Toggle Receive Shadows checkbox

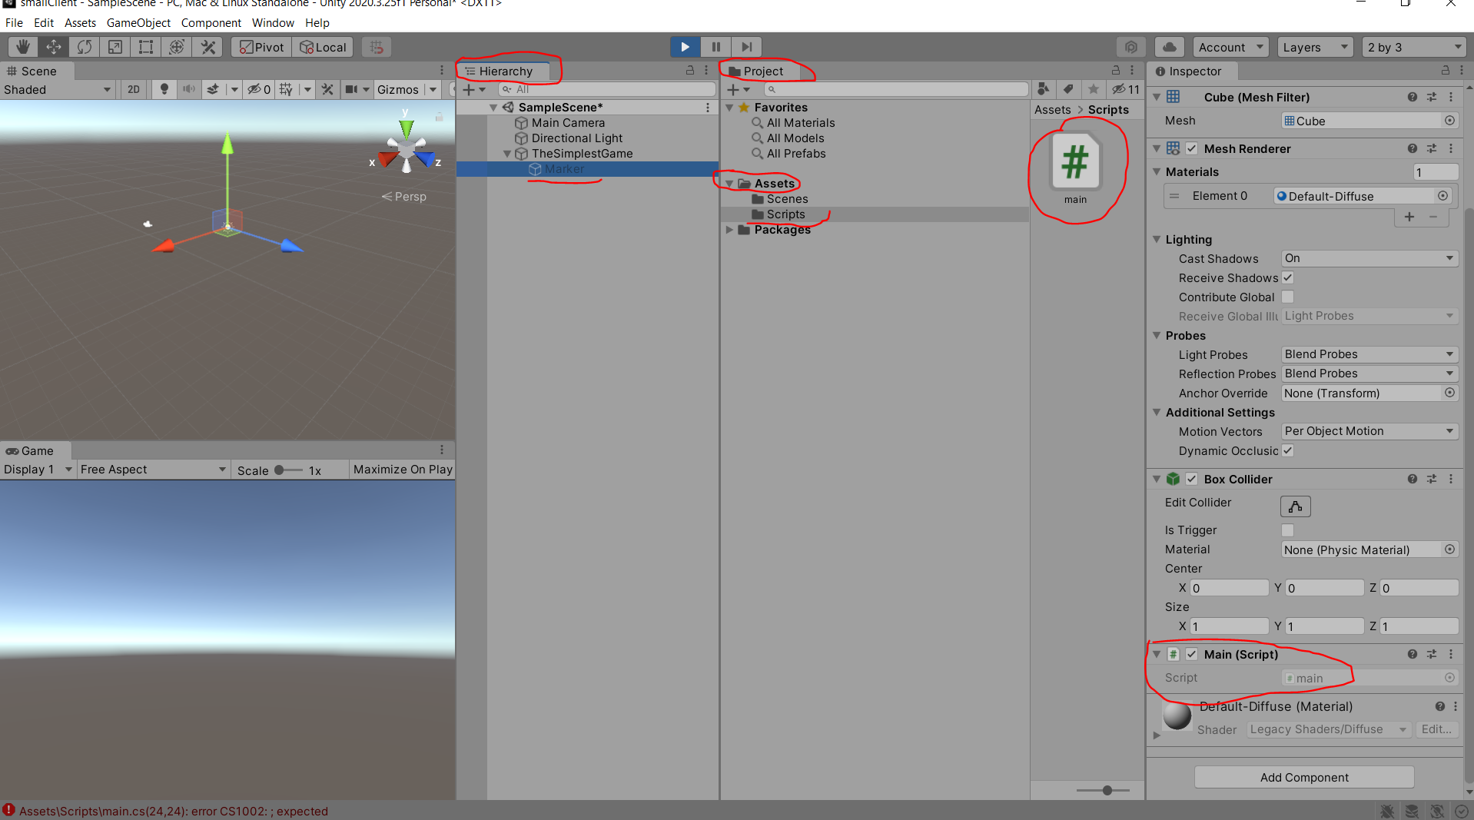(1288, 277)
